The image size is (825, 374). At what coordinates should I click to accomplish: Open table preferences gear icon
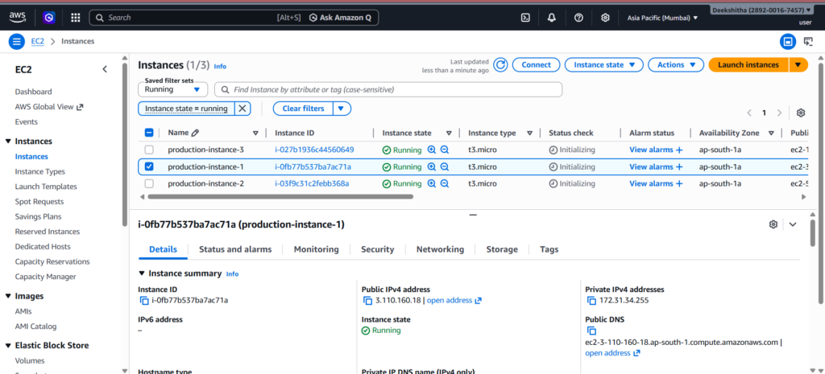[x=800, y=113]
